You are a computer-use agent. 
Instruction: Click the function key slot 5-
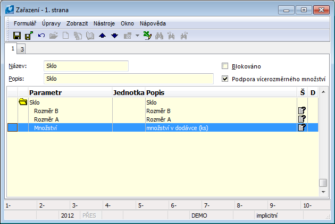152,205
